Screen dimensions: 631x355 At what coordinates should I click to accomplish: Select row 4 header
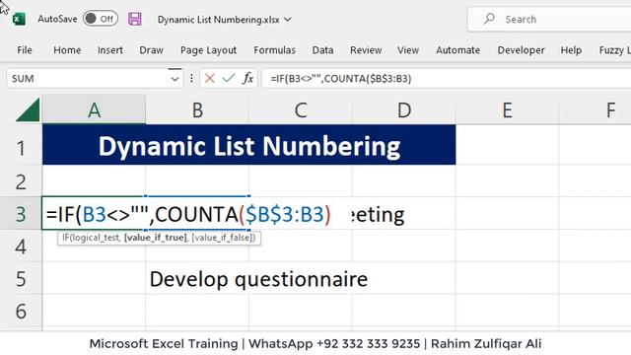pos(21,247)
